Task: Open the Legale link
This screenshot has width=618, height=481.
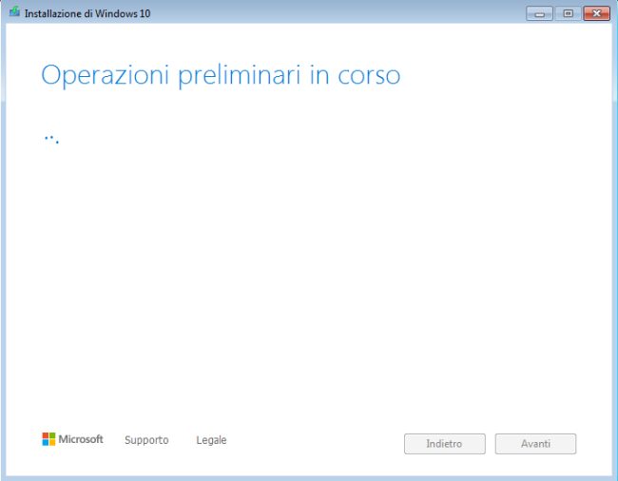Action: click(211, 439)
